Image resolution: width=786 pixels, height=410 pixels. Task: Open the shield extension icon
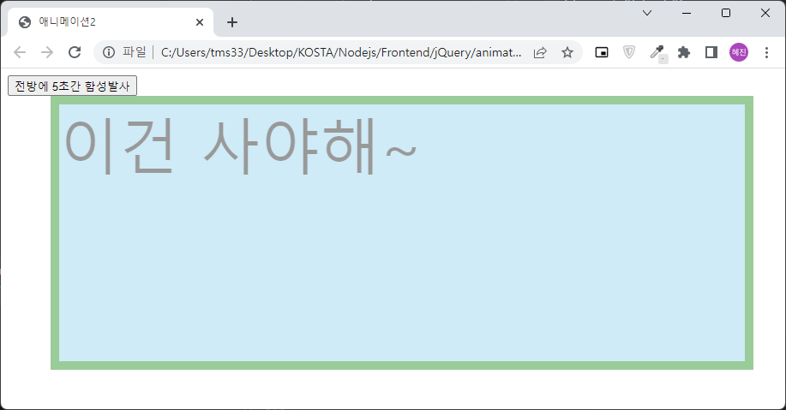pos(629,52)
